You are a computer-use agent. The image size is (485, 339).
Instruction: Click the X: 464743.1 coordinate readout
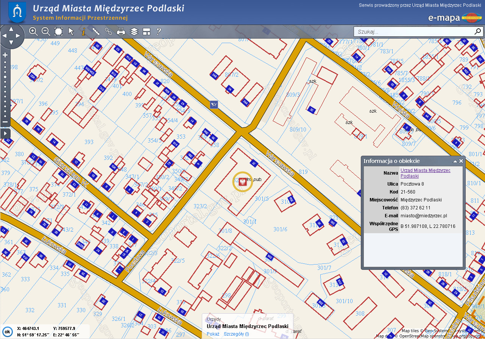pos(28,328)
